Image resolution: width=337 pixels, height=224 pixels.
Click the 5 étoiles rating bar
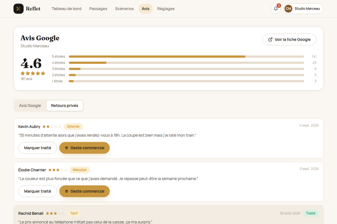pyautogui.click(x=186, y=57)
